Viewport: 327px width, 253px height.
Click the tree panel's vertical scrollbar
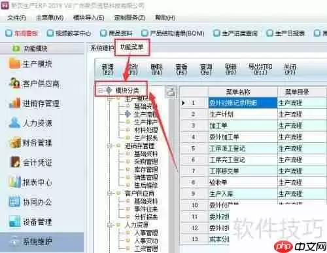click(172, 175)
